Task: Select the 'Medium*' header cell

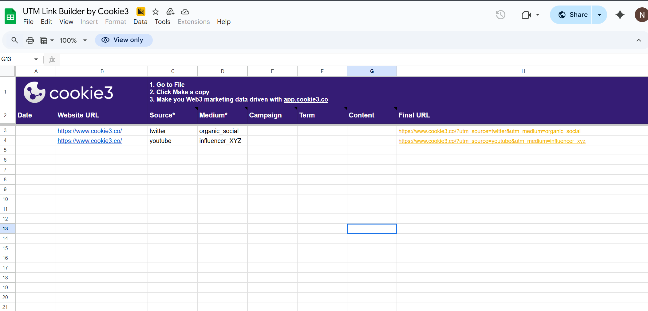Action: (x=223, y=115)
